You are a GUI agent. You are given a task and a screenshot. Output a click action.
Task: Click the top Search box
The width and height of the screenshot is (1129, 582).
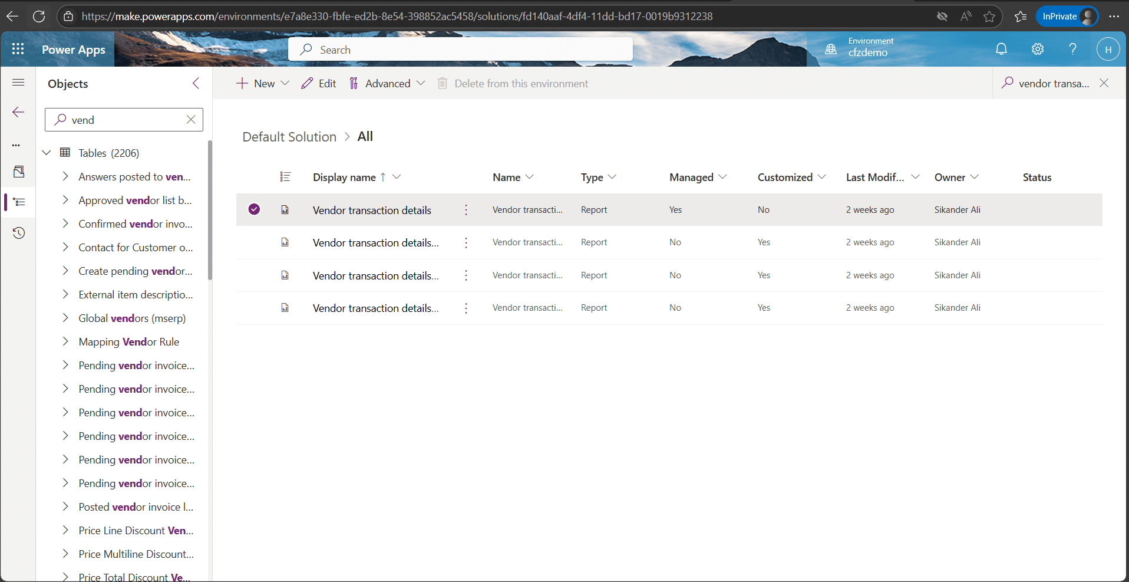(460, 50)
